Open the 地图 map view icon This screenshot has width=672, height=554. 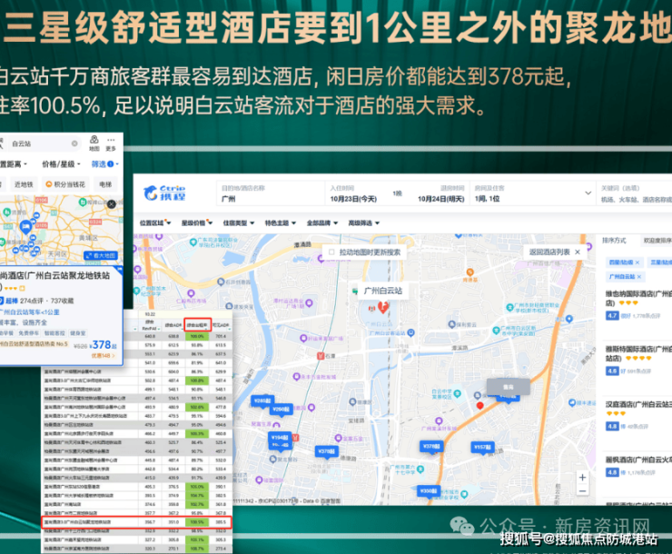click(94, 143)
